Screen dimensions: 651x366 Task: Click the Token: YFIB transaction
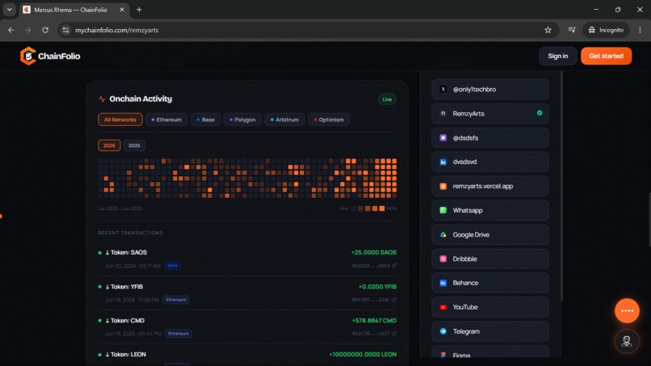click(x=247, y=293)
